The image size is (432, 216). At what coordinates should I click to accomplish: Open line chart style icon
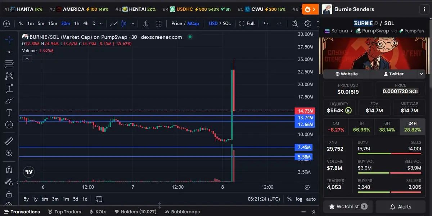click(113, 24)
